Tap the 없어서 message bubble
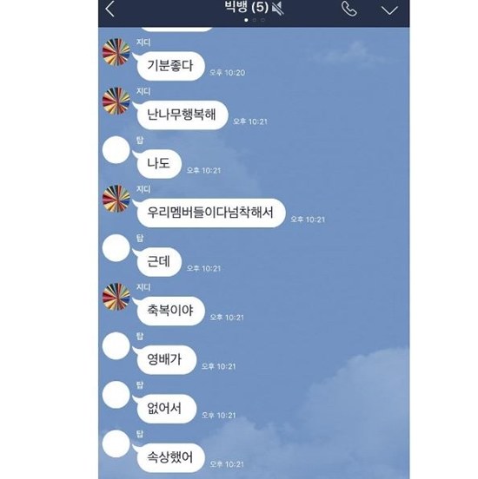 point(167,409)
